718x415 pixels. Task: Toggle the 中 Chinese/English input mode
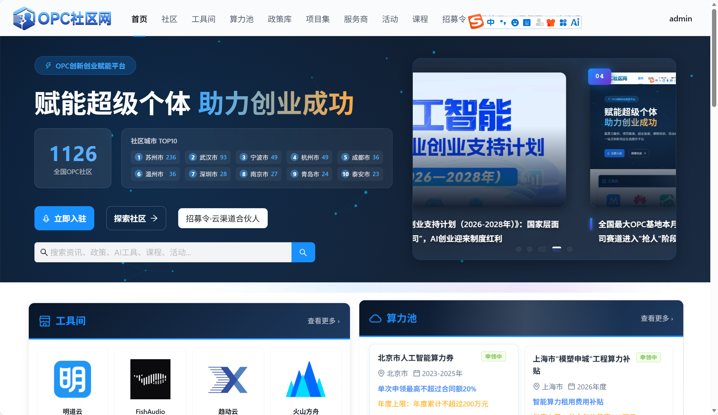pyautogui.click(x=491, y=22)
